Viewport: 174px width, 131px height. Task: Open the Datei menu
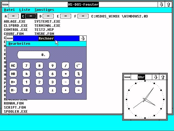pos(9,10)
